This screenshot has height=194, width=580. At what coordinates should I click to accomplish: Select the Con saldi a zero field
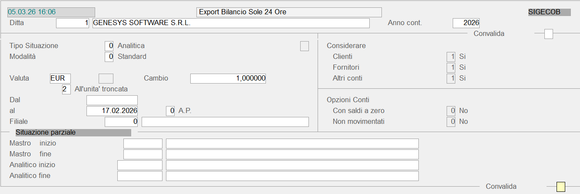(x=451, y=111)
